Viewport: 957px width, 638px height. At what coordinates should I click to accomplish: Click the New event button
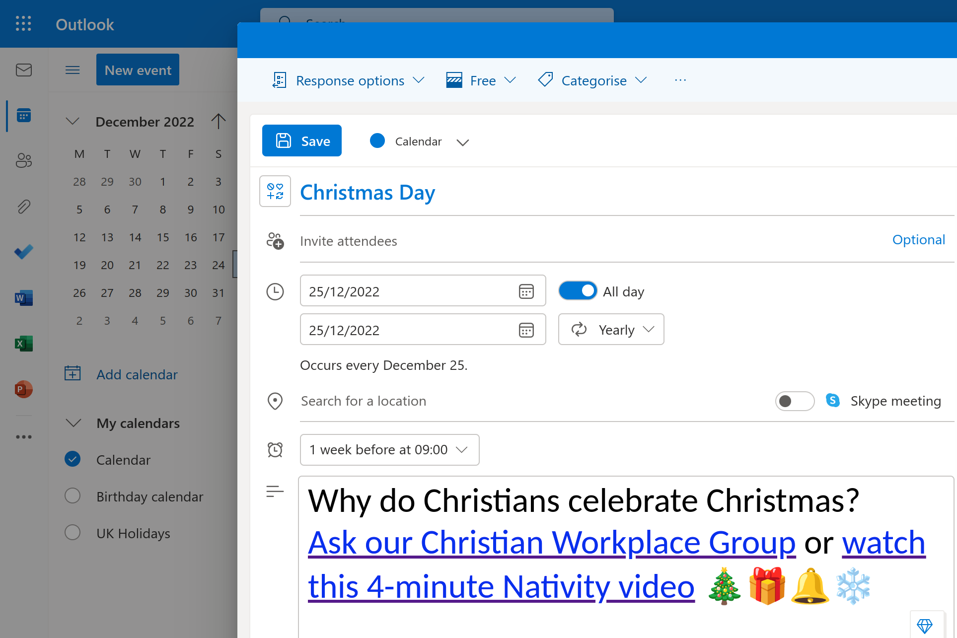[x=139, y=70]
